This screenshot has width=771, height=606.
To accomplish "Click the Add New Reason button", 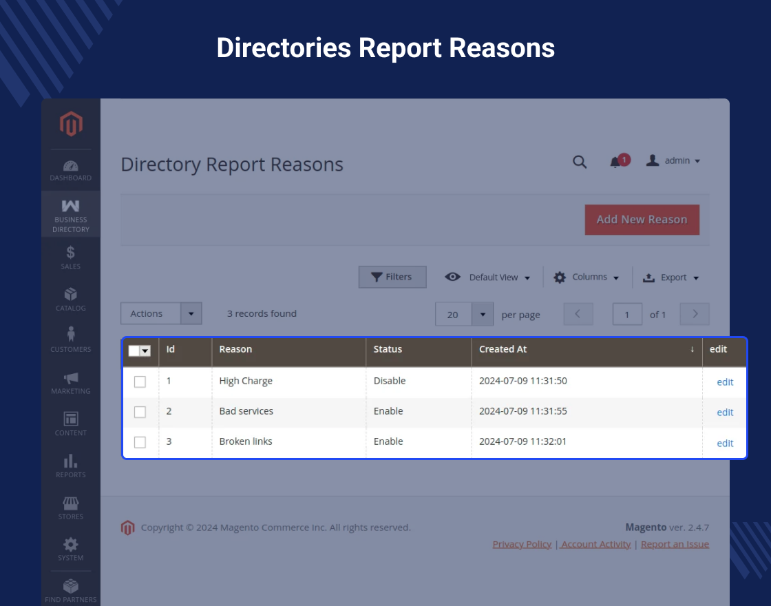I will (x=642, y=220).
